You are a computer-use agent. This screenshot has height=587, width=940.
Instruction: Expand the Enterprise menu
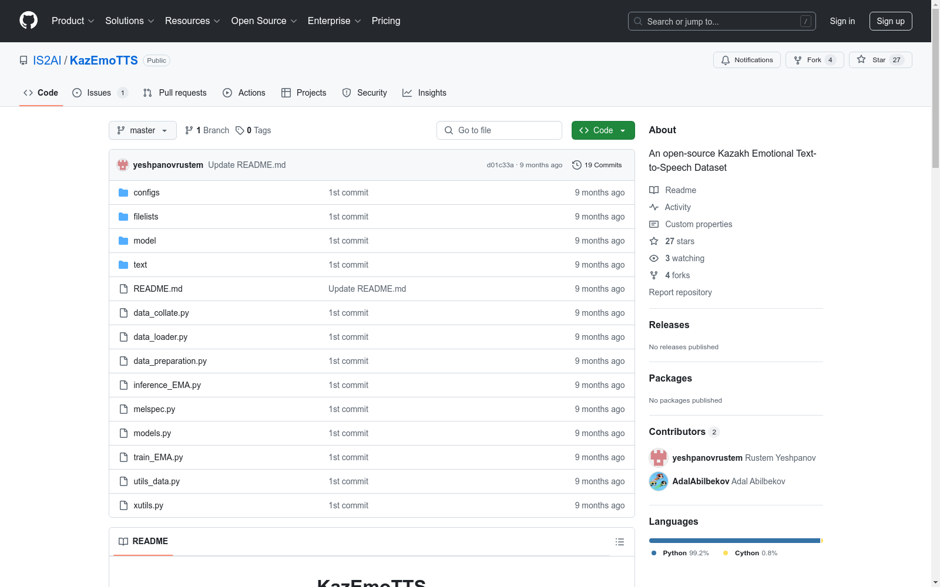(334, 21)
